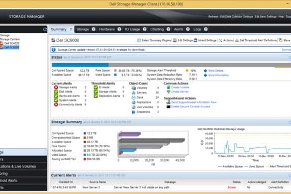Refresh the navigation pane with the circular arrow
The width and height of the screenshot is (291, 194).
click(45, 29)
